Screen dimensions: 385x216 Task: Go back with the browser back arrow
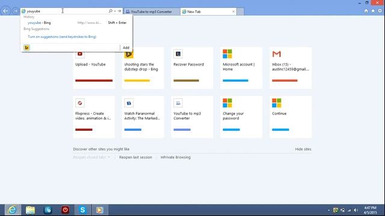point(5,11)
